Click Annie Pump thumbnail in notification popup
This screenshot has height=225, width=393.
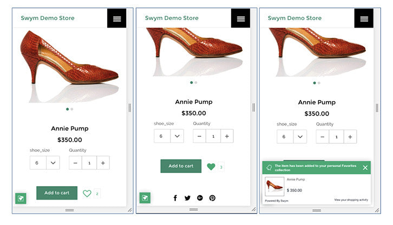tap(274, 187)
